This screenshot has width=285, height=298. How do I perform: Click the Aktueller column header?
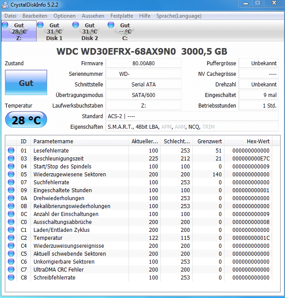pyautogui.click(x=144, y=141)
